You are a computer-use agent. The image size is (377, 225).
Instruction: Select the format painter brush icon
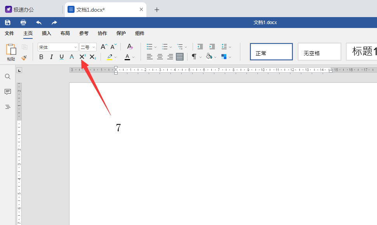coord(24,58)
